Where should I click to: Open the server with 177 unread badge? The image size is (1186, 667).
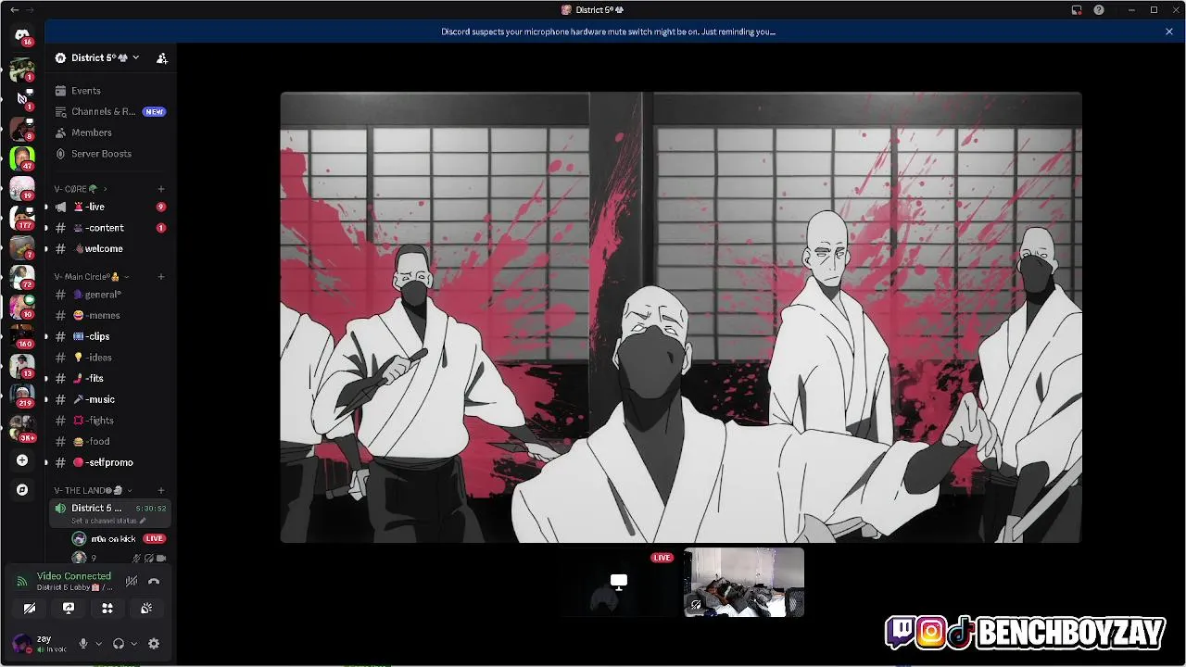point(22,217)
